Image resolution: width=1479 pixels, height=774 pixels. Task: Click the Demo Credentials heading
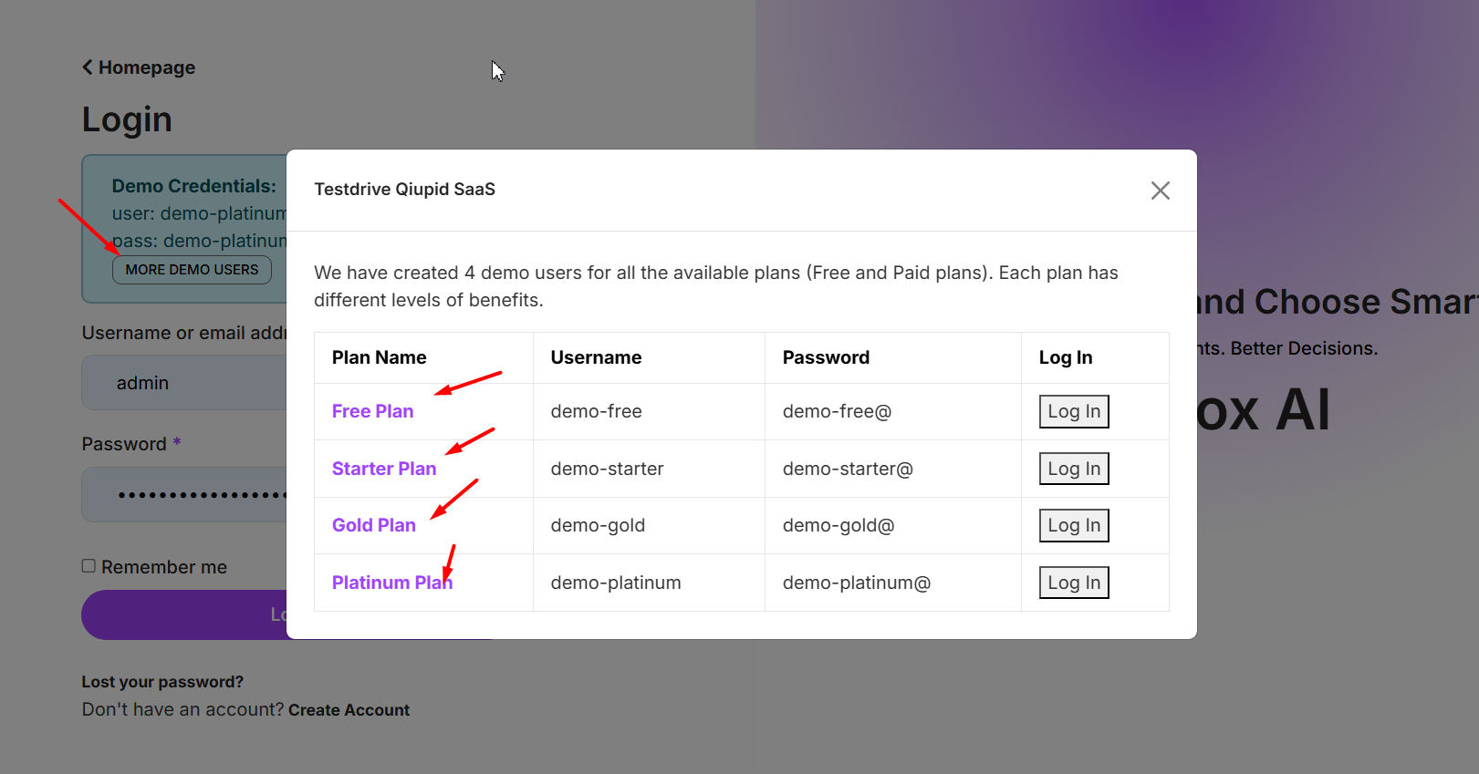point(193,186)
